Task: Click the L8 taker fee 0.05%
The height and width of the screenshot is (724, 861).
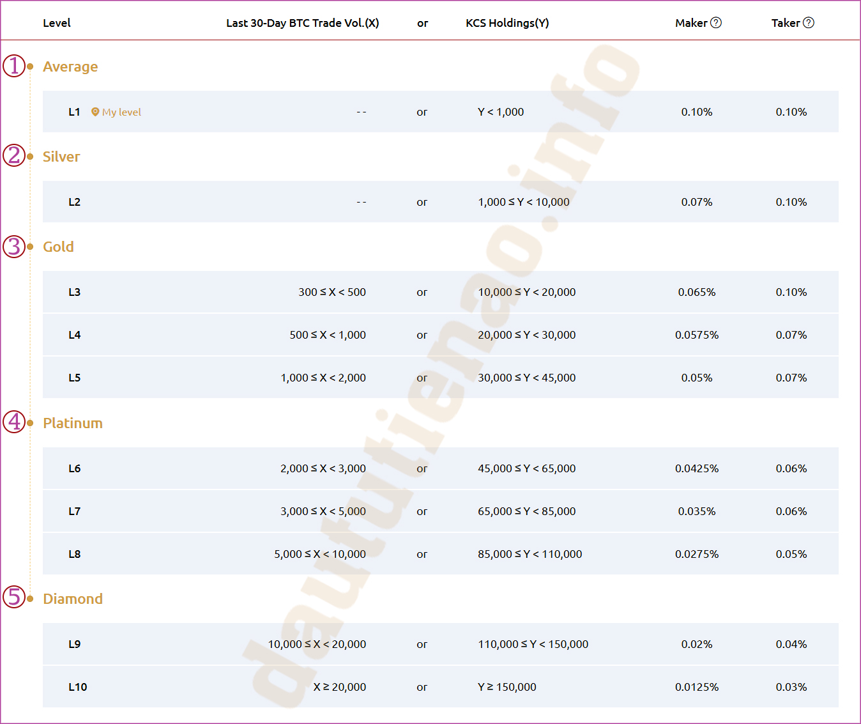Action: (x=791, y=554)
